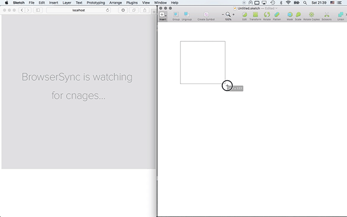Open the Arrange menu

click(x=115, y=3)
